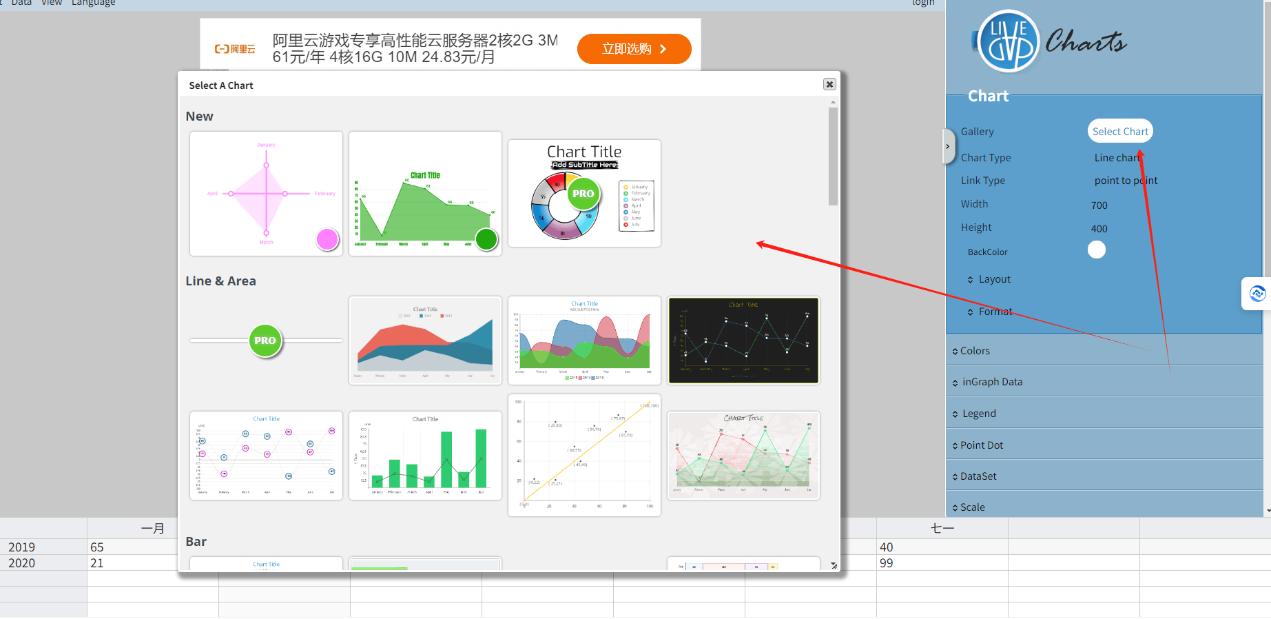Expand the Legend panel
The height and width of the screenshot is (619, 1271).
(x=1104, y=414)
